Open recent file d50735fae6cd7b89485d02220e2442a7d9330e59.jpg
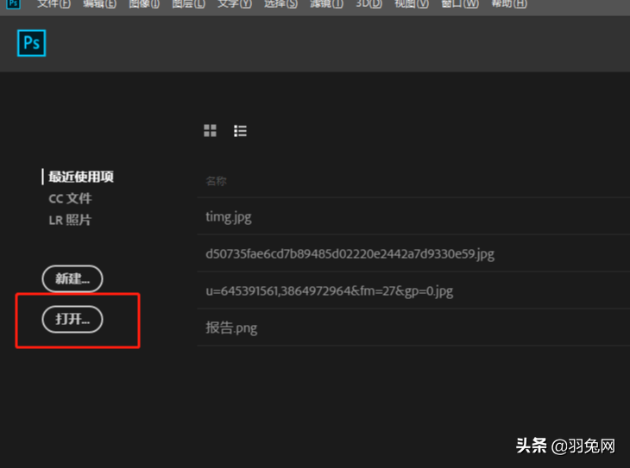The height and width of the screenshot is (468, 630). (414, 253)
